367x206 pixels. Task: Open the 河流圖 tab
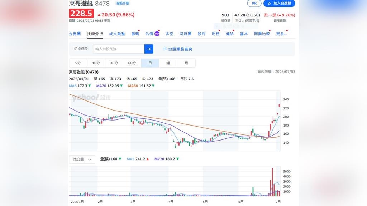(185, 34)
